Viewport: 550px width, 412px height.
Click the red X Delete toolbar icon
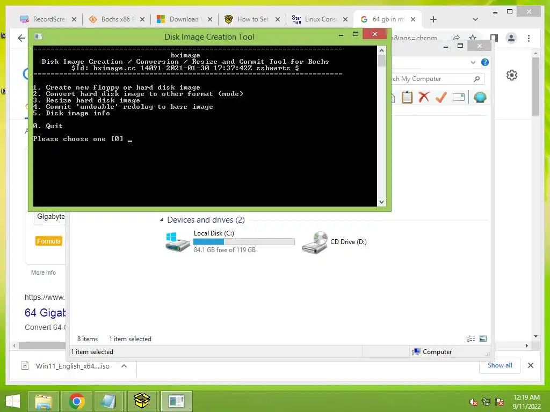pyautogui.click(x=424, y=97)
